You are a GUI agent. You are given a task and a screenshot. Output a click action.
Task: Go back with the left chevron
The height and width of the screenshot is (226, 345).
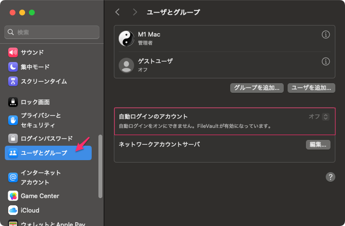pyautogui.click(x=117, y=12)
